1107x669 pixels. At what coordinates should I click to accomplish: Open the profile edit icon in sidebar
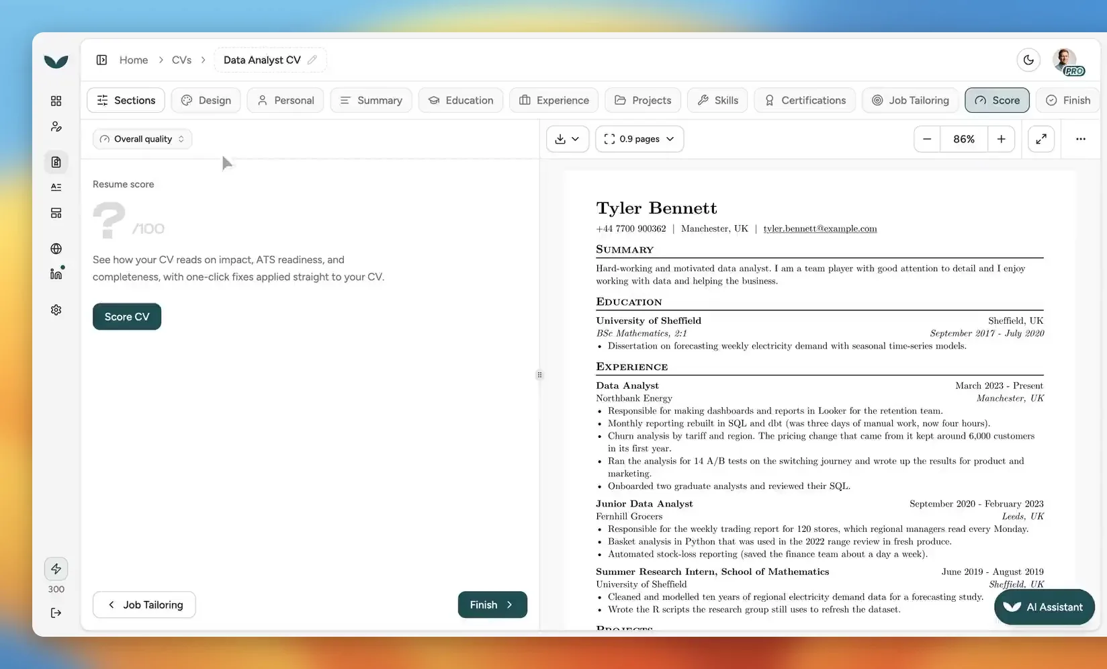(x=56, y=127)
